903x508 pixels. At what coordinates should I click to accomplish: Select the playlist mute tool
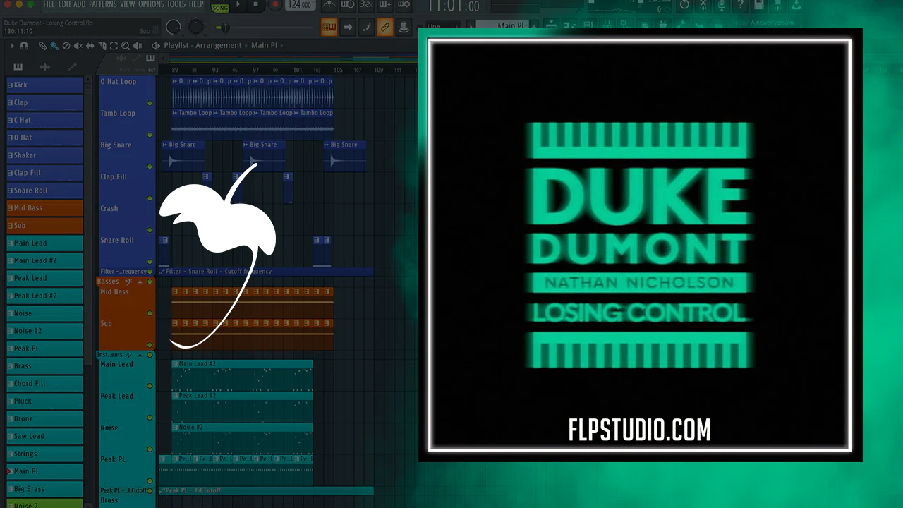pyautogui.click(x=78, y=46)
